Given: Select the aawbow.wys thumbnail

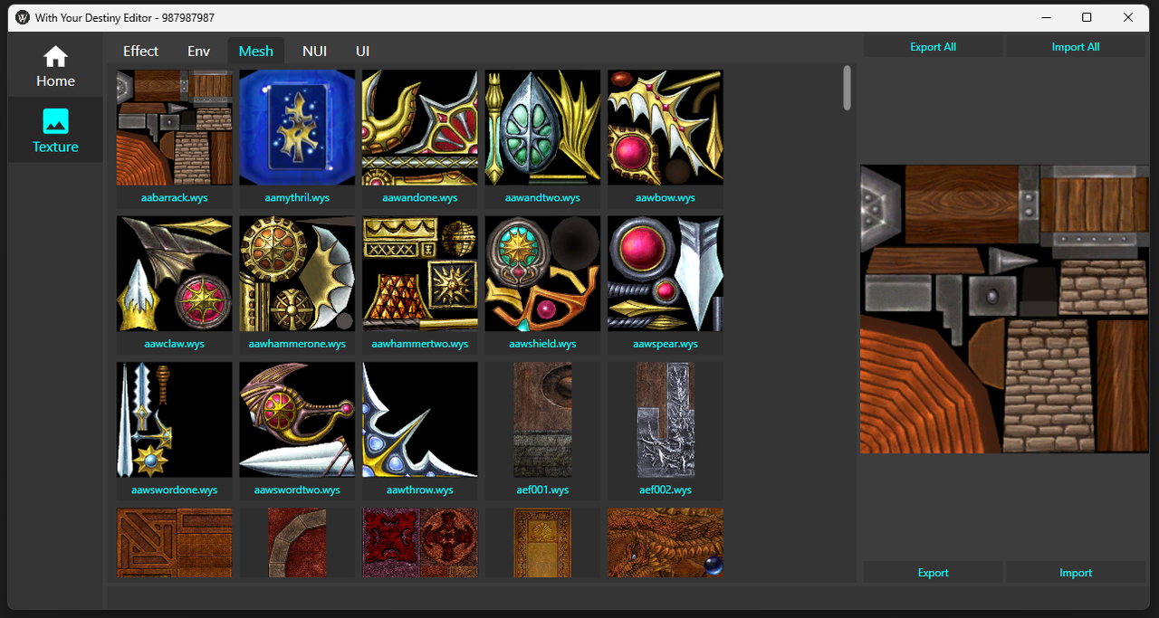Looking at the screenshot, I should [x=666, y=128].
